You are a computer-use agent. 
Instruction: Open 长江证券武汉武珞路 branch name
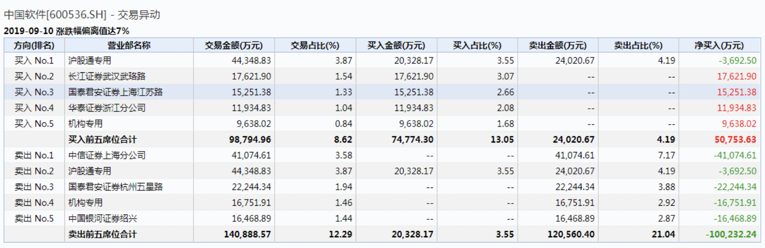coord(107,77)
